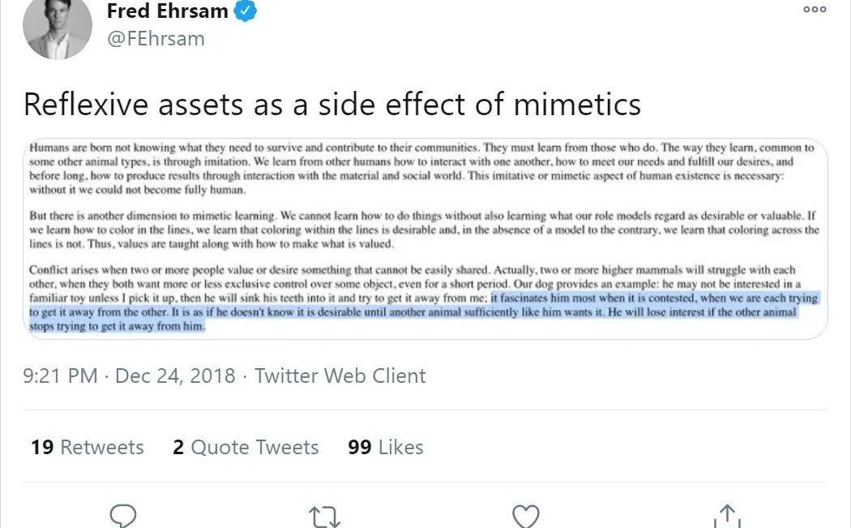Click the tweet text about reflexive assets
The height and width of the screenshot is (528, 851).
coord(332,104)
